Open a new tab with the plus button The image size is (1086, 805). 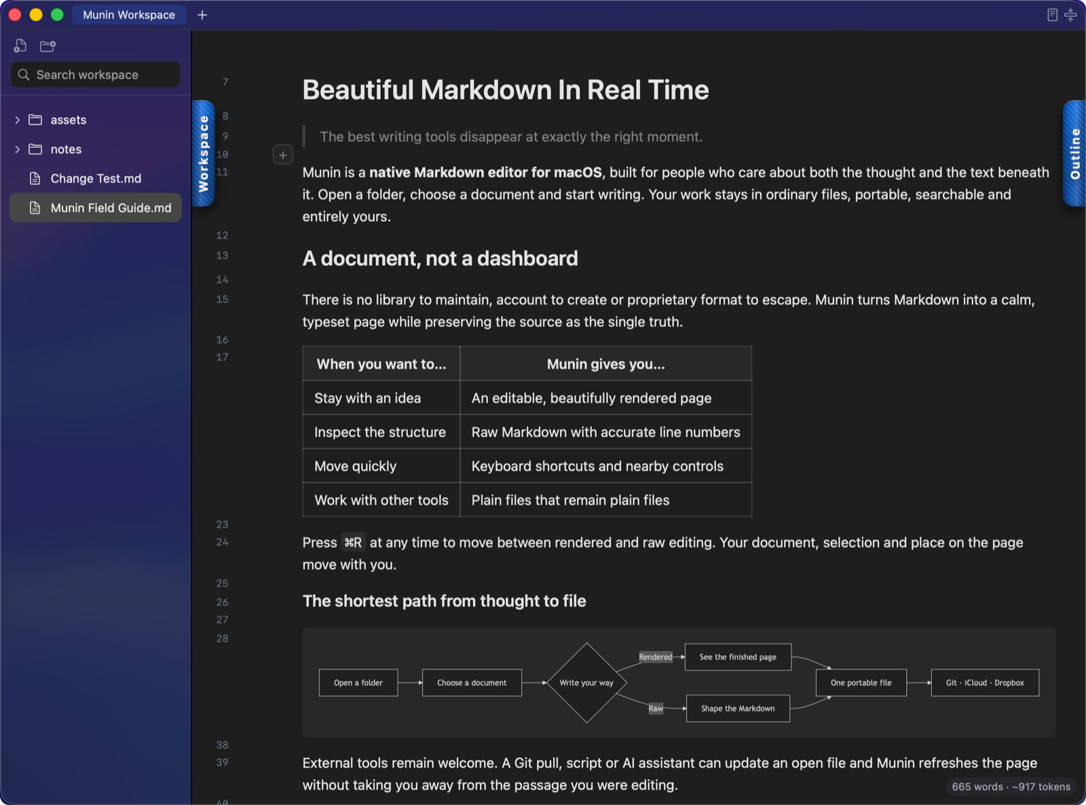(x=202, y=15)
